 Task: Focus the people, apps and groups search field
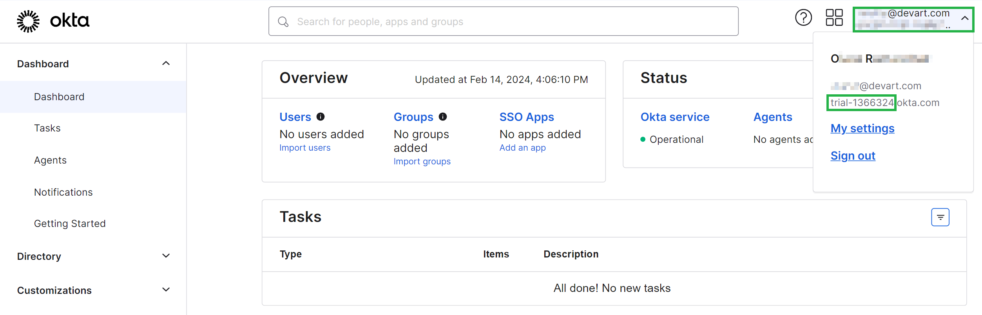[x=504, y=22]
